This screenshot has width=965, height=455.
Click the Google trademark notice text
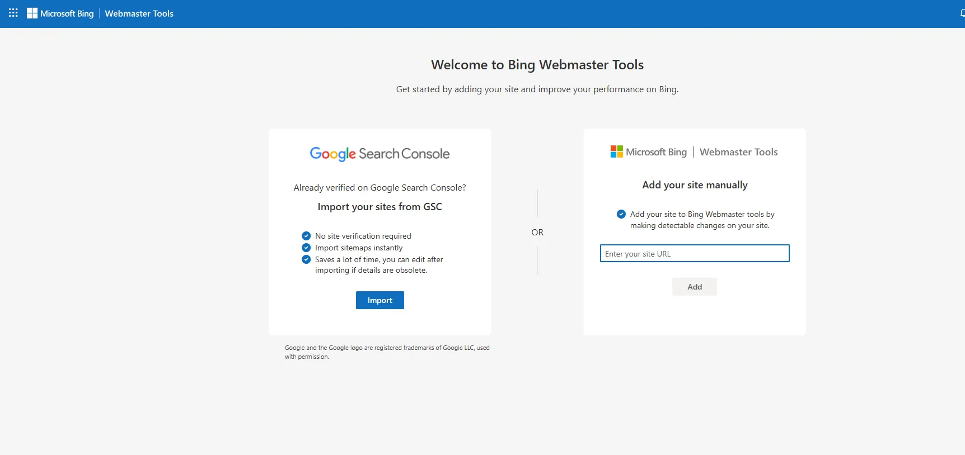tap(387, 352)
